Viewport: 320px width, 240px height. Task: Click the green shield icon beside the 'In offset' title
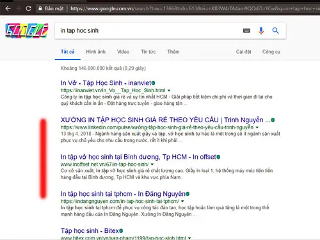pyautogui.click(x=218, y=157)
